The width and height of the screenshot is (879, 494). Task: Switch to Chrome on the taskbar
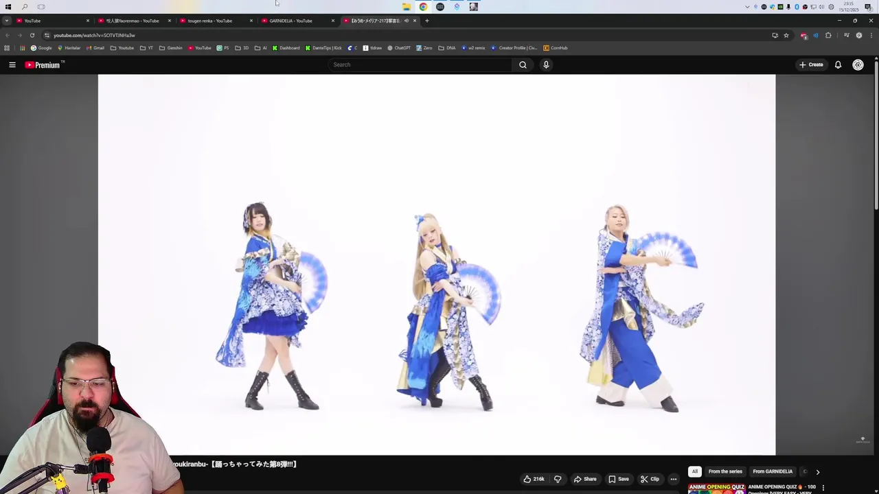point(423,7)
